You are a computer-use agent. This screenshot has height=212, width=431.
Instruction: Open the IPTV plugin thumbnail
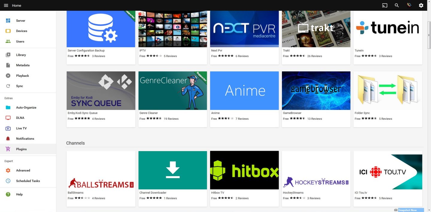coord(173,29)
